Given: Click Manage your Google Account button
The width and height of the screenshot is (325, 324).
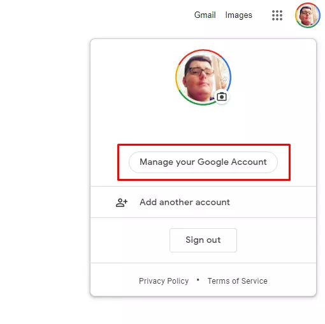Looking at the screenshot, I should point(203,162).
